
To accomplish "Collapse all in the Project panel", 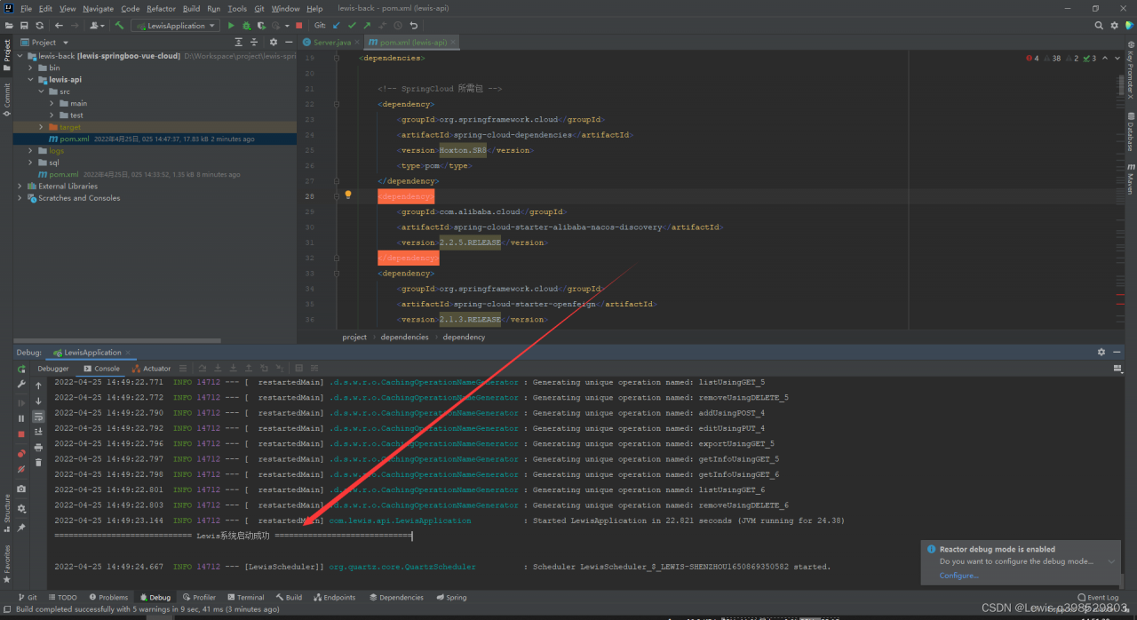I will pos(252,42).
